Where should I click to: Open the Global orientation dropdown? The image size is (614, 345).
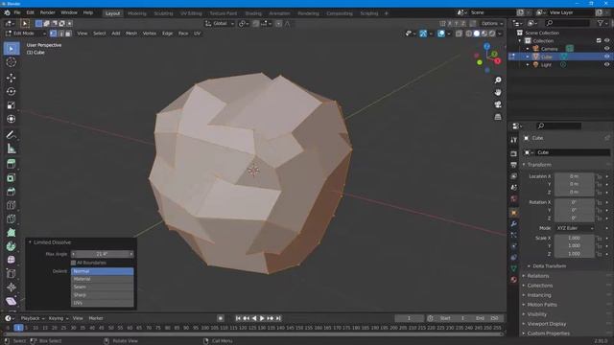220,23
